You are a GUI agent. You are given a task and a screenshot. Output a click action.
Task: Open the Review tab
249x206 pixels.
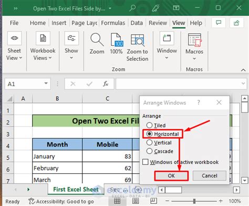[158, 23]
